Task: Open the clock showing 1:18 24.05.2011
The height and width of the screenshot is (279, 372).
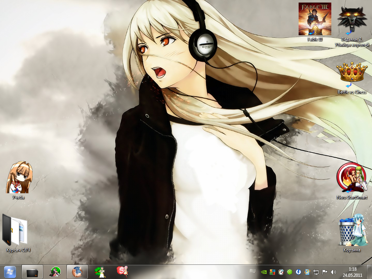Action: [352, 272]
